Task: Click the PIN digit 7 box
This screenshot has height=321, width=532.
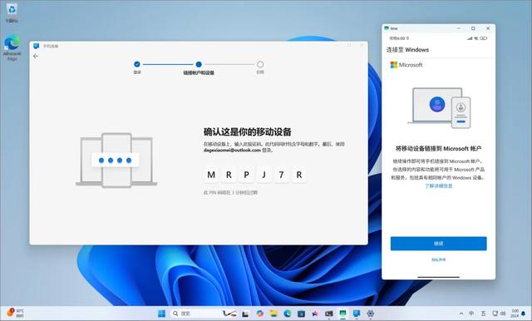Action: tap(281, 175)
